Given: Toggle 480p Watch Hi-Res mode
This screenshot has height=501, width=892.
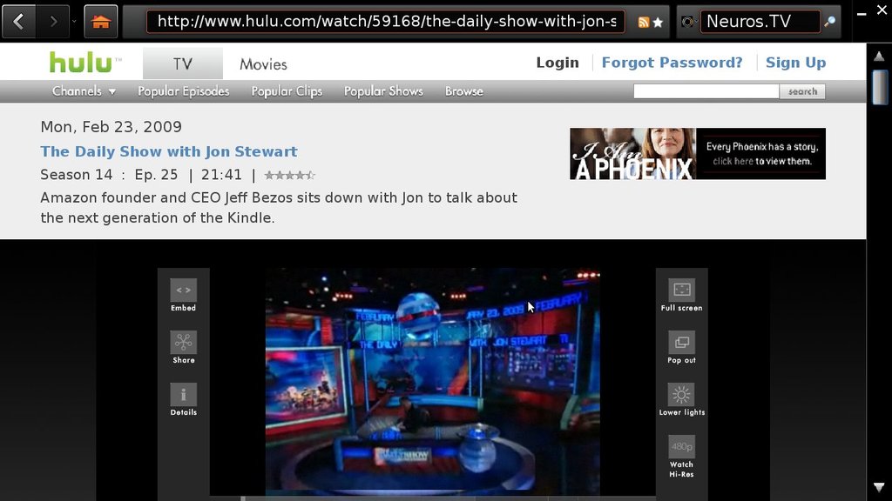Looking at the screenshot, I should point(681,457).
